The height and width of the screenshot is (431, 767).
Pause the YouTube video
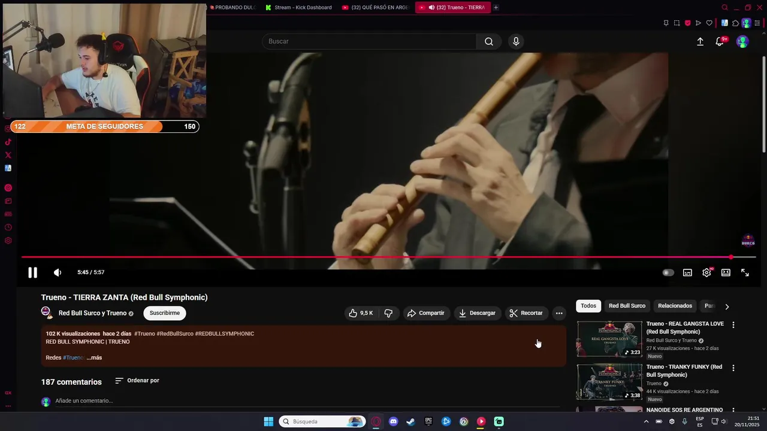(x=32, y=272)
